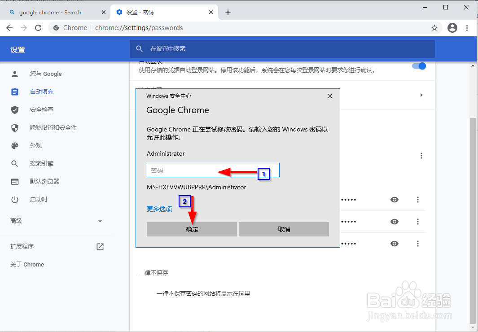
Task: Open 隐私设置和安全性 section
Action: coord(53,127)
